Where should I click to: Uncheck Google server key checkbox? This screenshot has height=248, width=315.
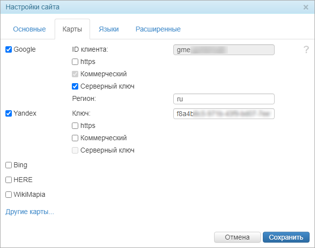[x=75, y=87]
